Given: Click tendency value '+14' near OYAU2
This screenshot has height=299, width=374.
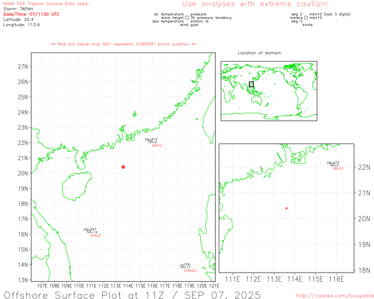Looking at the screenshot, I should (94, 232).
